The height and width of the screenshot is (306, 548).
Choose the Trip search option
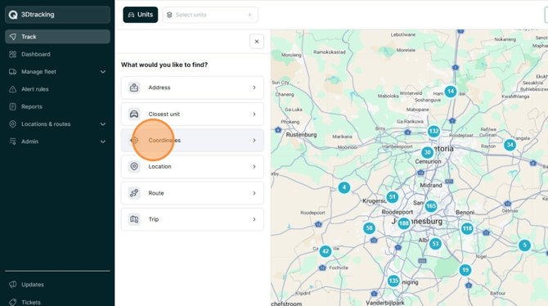[192, 219]
